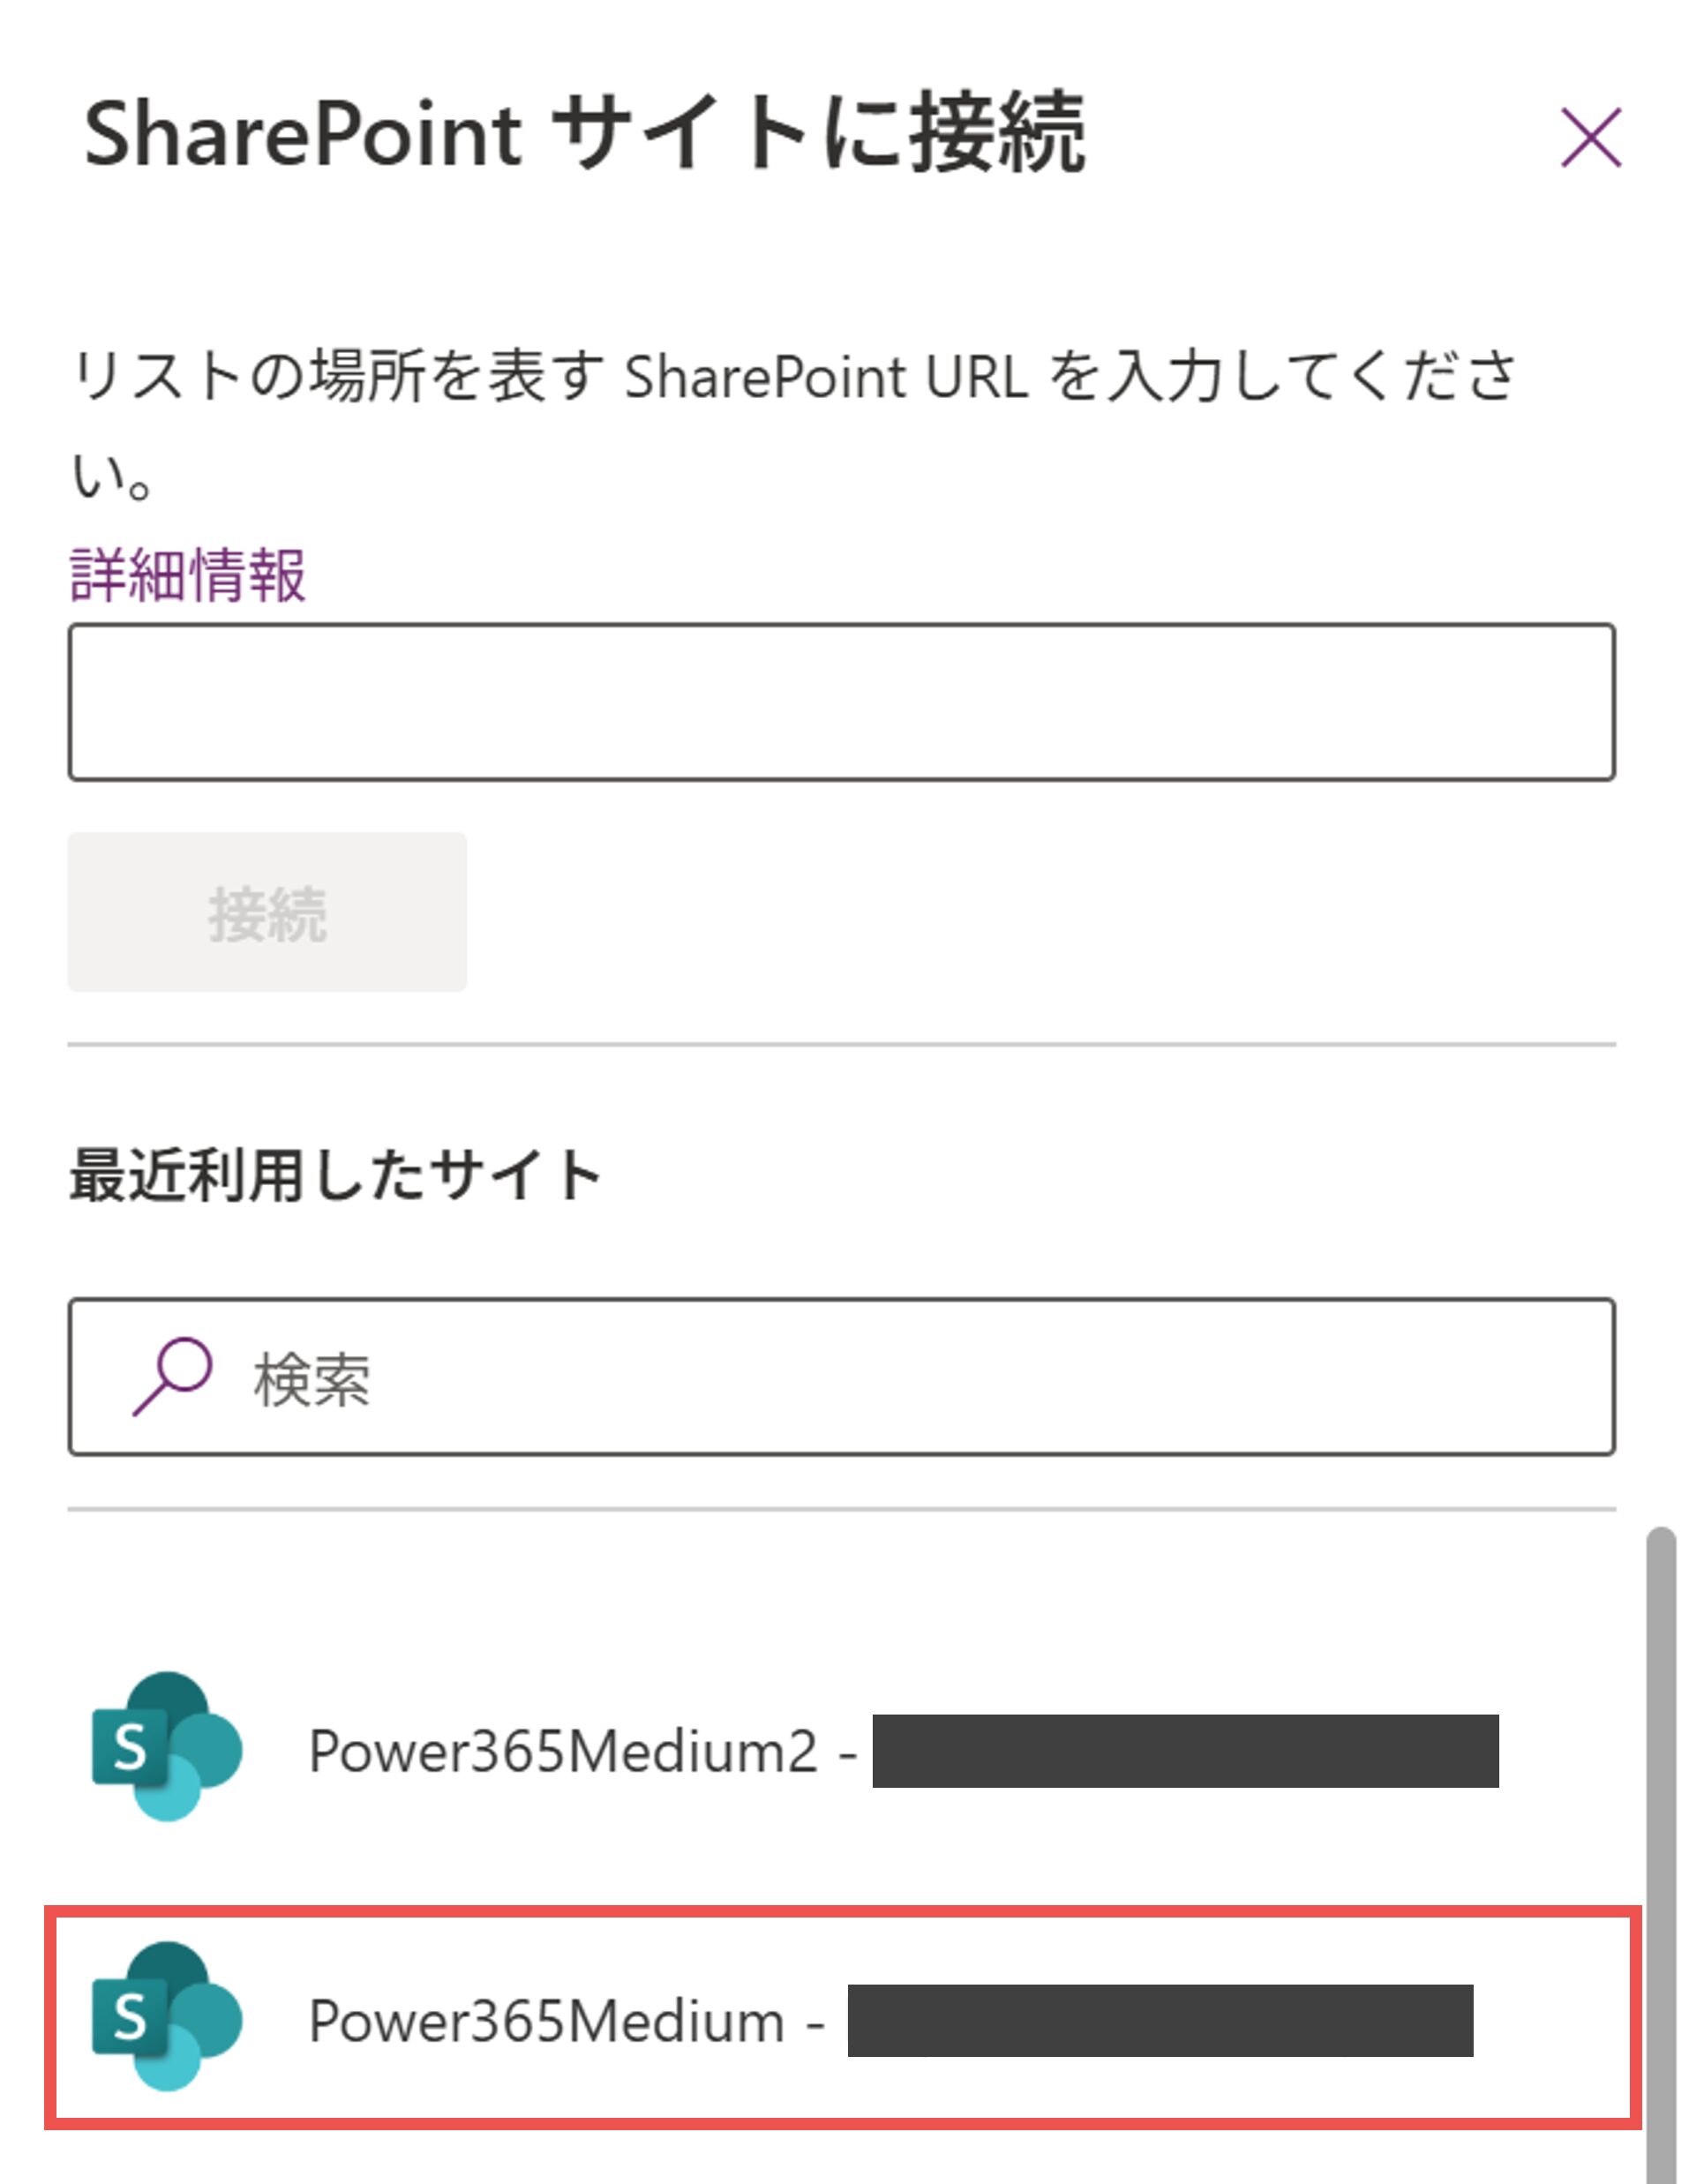Click into the 検索 search field

[x=900, y=1377]
